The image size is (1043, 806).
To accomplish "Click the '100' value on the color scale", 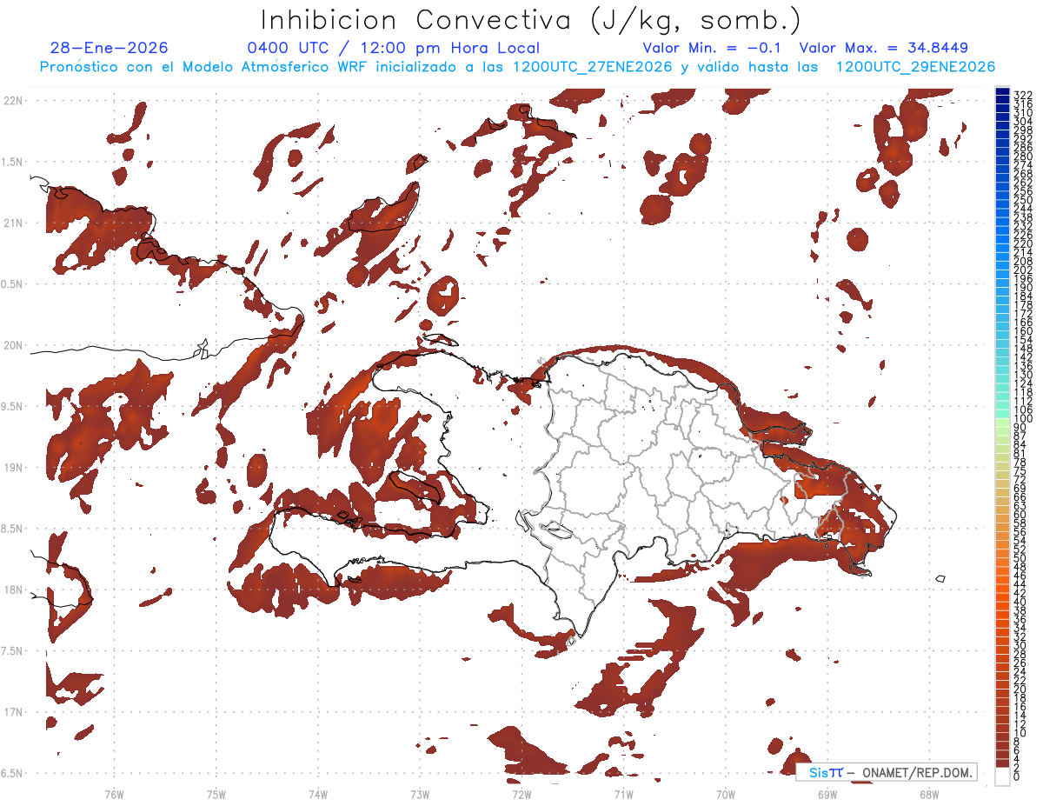I will tap(1022, 420).
